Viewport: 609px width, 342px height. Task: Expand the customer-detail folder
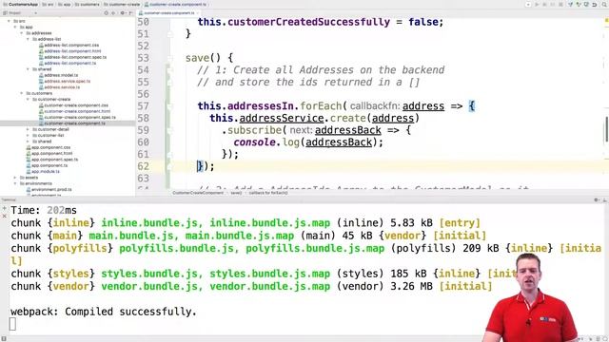(28, 129)
